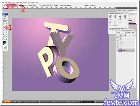This screenshot has height=106, width=140.
Task: Select the Pen tool
Action: click(x=4, y=32)
